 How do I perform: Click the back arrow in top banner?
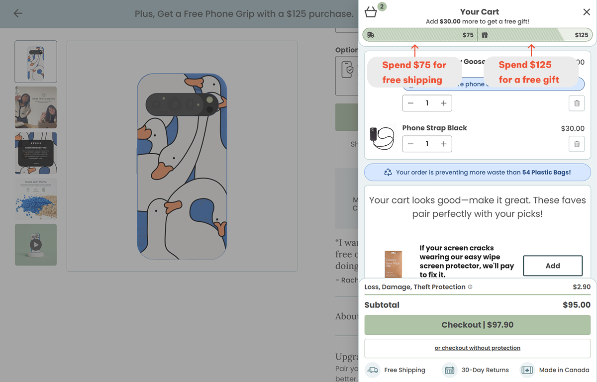point(18,13)
